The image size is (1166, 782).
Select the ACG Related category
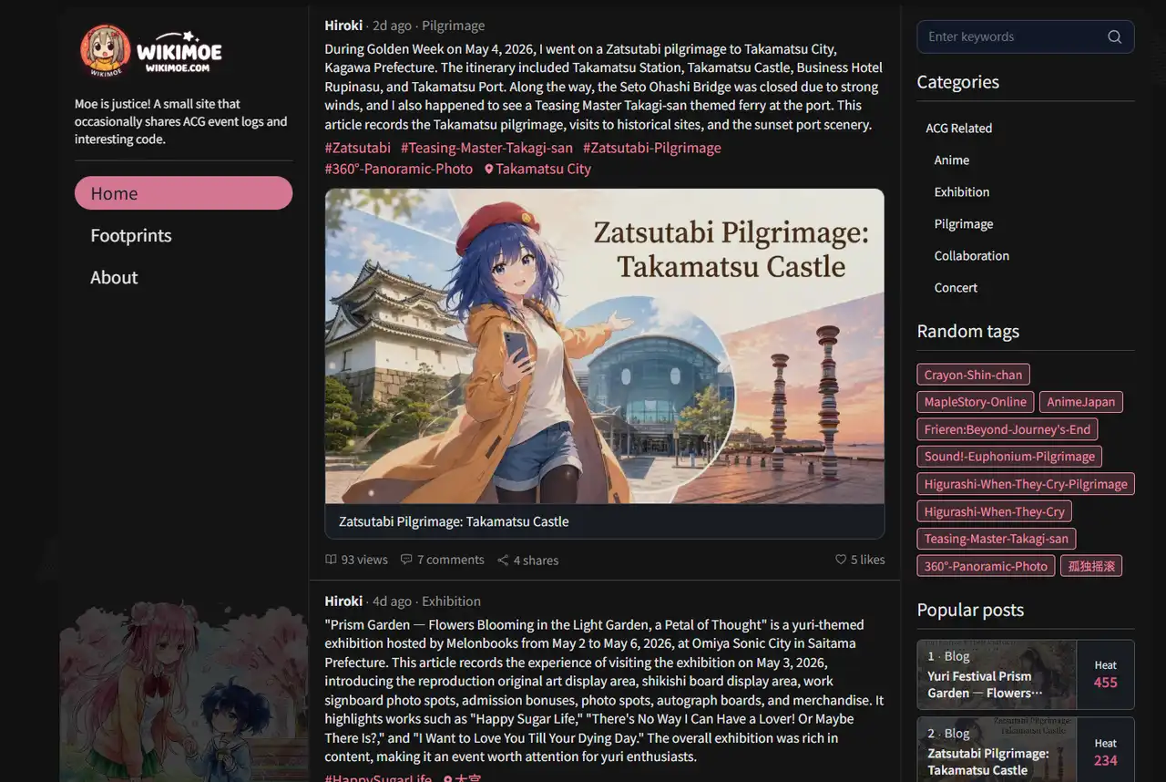point(958,128)
